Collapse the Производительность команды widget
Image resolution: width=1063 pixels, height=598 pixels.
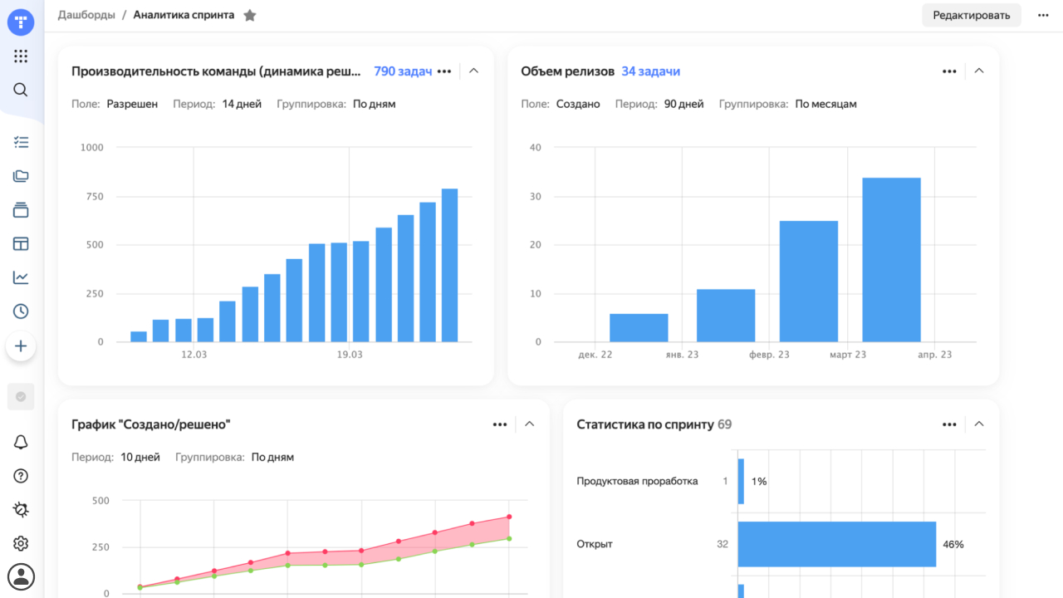click(474, 71)
